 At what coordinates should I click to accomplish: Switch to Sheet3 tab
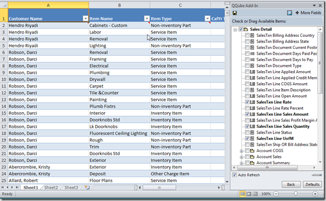pyautogui.click(x=71, y=188)
